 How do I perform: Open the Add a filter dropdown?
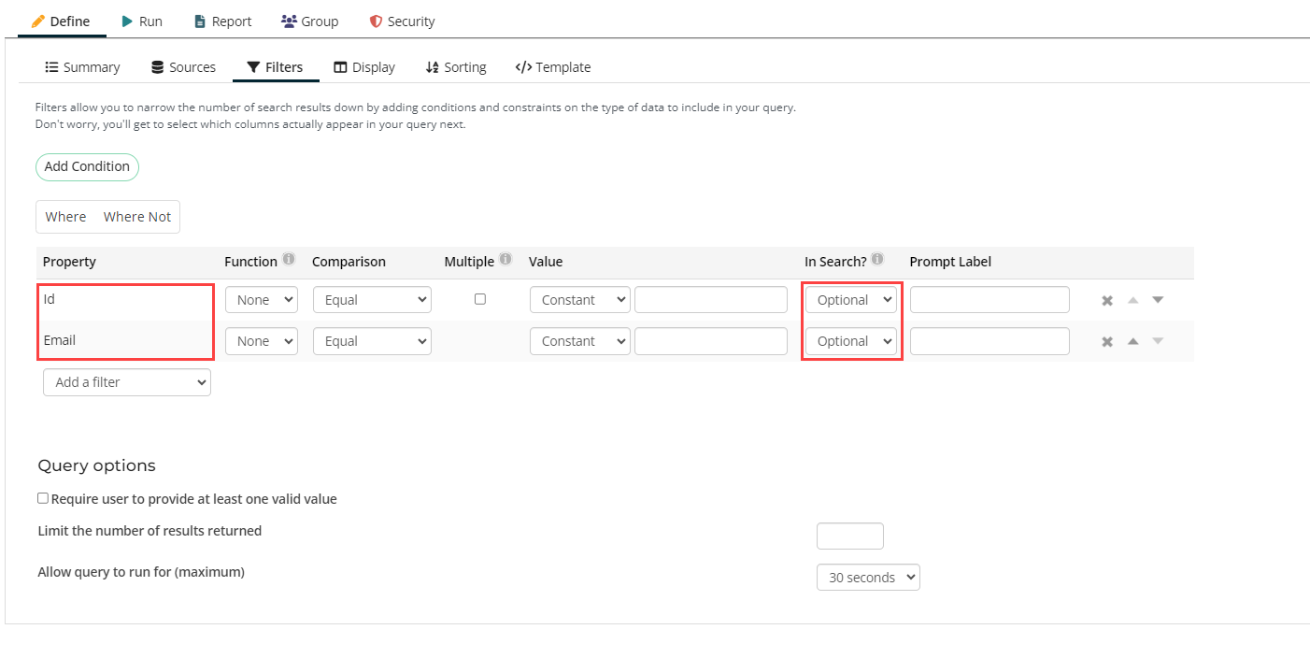pyautogui.click(x=127, y=382)
